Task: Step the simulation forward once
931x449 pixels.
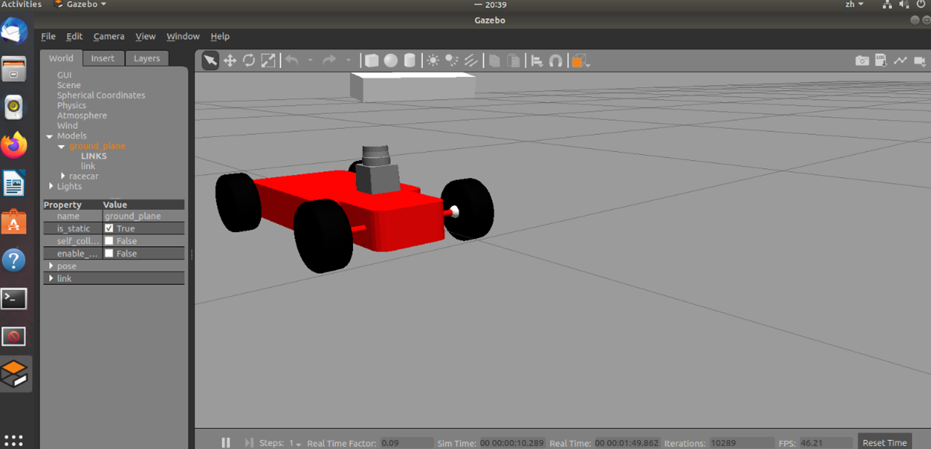Action: pos(249,443)
